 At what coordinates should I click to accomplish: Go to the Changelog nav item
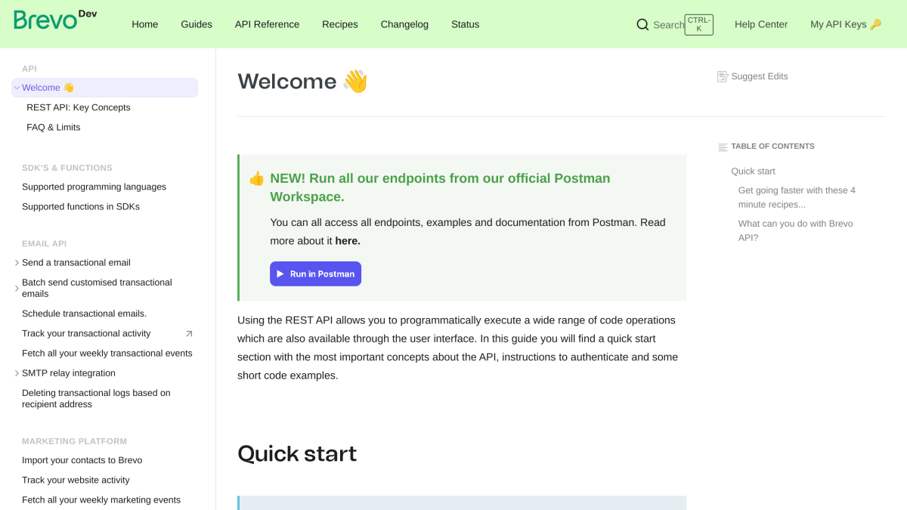pyautogui.click(x=404, y=24)
